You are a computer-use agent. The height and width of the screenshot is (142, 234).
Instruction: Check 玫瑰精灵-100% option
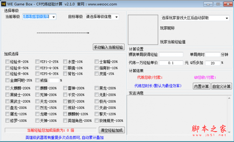97,120
